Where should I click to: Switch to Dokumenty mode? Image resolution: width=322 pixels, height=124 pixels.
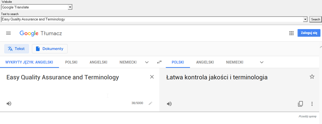point(50,49)
